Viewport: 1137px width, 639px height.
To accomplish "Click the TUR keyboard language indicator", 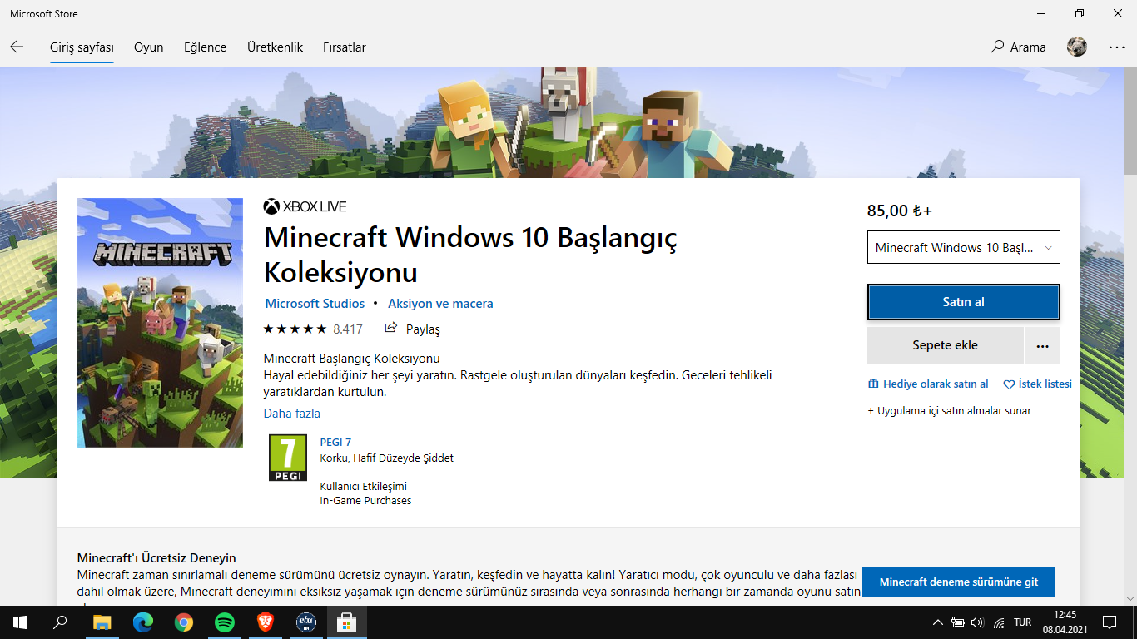I will pos(1023,622).
